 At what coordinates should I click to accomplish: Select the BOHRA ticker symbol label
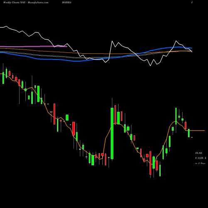pos(67,2)
